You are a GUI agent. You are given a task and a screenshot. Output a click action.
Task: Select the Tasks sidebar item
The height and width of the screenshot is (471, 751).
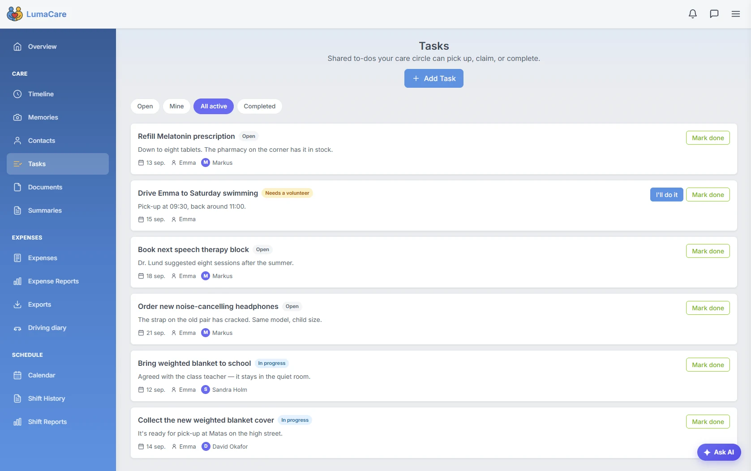pyautogui.click(x=58, y=164)
